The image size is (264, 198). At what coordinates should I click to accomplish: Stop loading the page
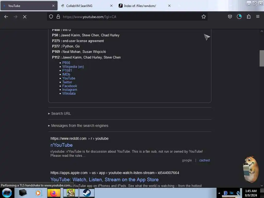click(x=24, y=17)
